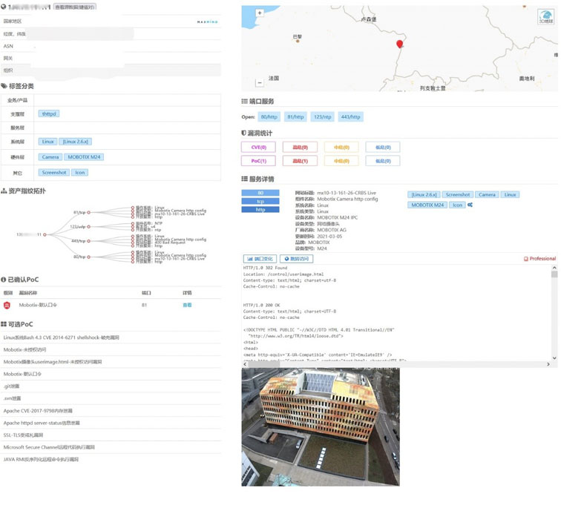
Task: Open the MaxMind logo link
Action: [207, 22]
